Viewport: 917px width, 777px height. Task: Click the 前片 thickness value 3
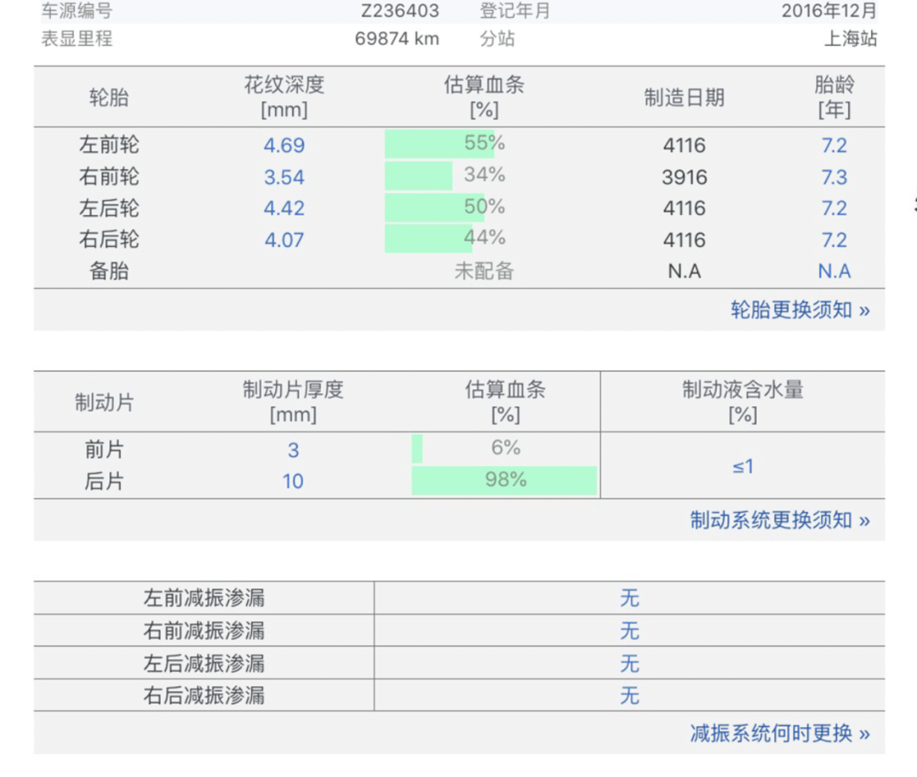click(x=293, y=451)
